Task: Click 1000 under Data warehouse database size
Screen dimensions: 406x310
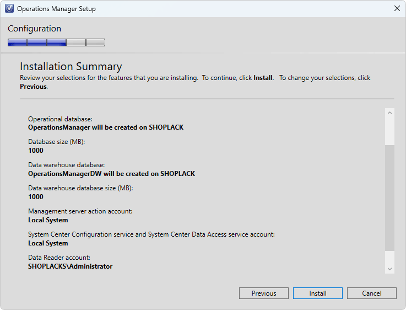Action: click(36, 197)
